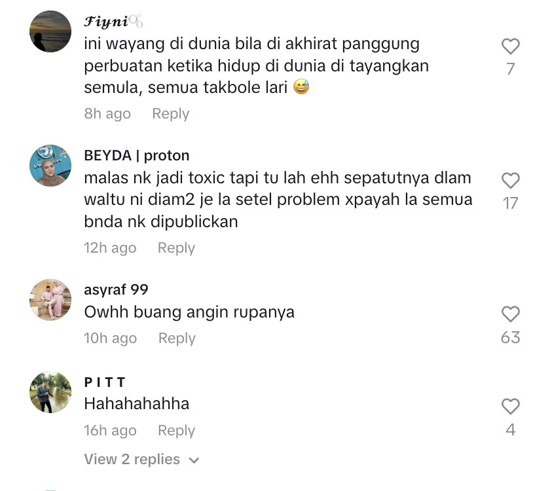
Task: Like BEYDA | proton's comment heart
Action: pos(510,180)
